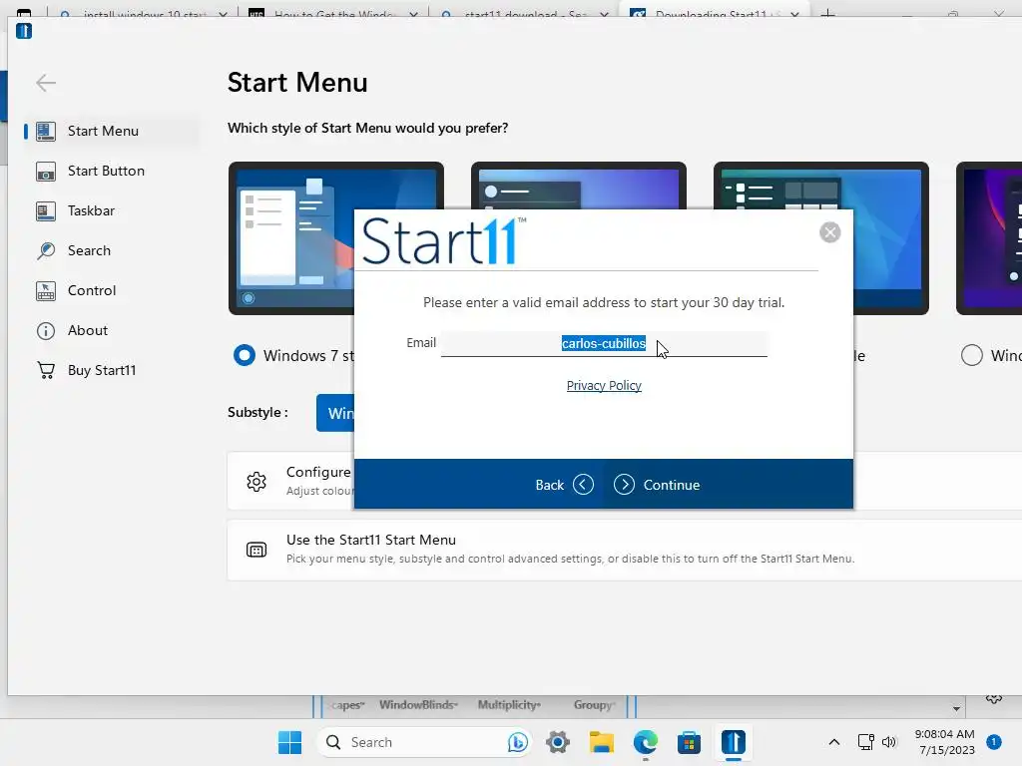Click Groupy link in the browser page
Screen dimensions: 1022x766
(x=595, y=705)
